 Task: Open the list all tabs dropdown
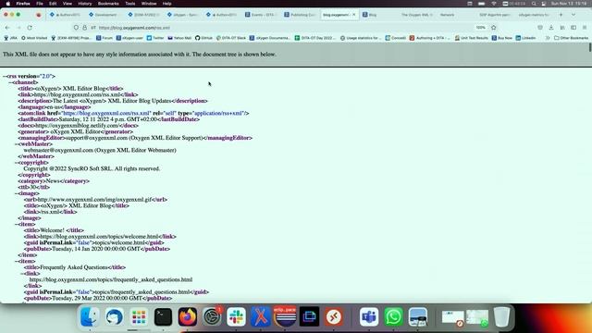[573, 15]
